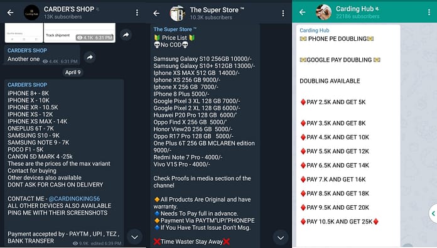This screenshot has height=248, width=437.
Task: Forward the 'Another one' message
Action: tap(89, 57)
